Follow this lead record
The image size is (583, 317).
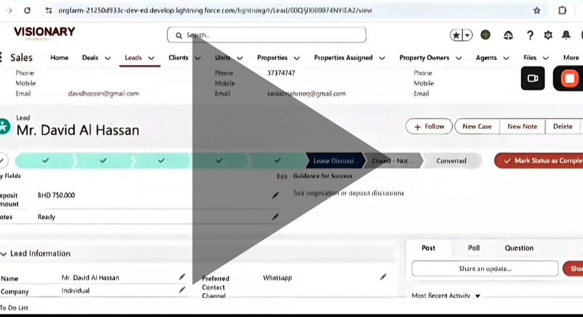pos(429,126)
